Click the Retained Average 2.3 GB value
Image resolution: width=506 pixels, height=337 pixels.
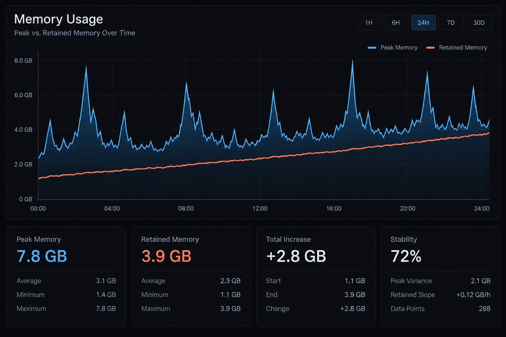pos(230,281)
